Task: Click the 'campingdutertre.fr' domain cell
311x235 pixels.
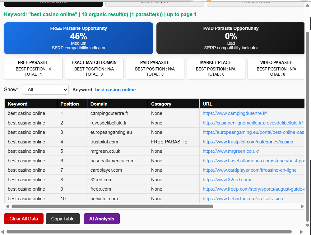Action: [118, 113]
